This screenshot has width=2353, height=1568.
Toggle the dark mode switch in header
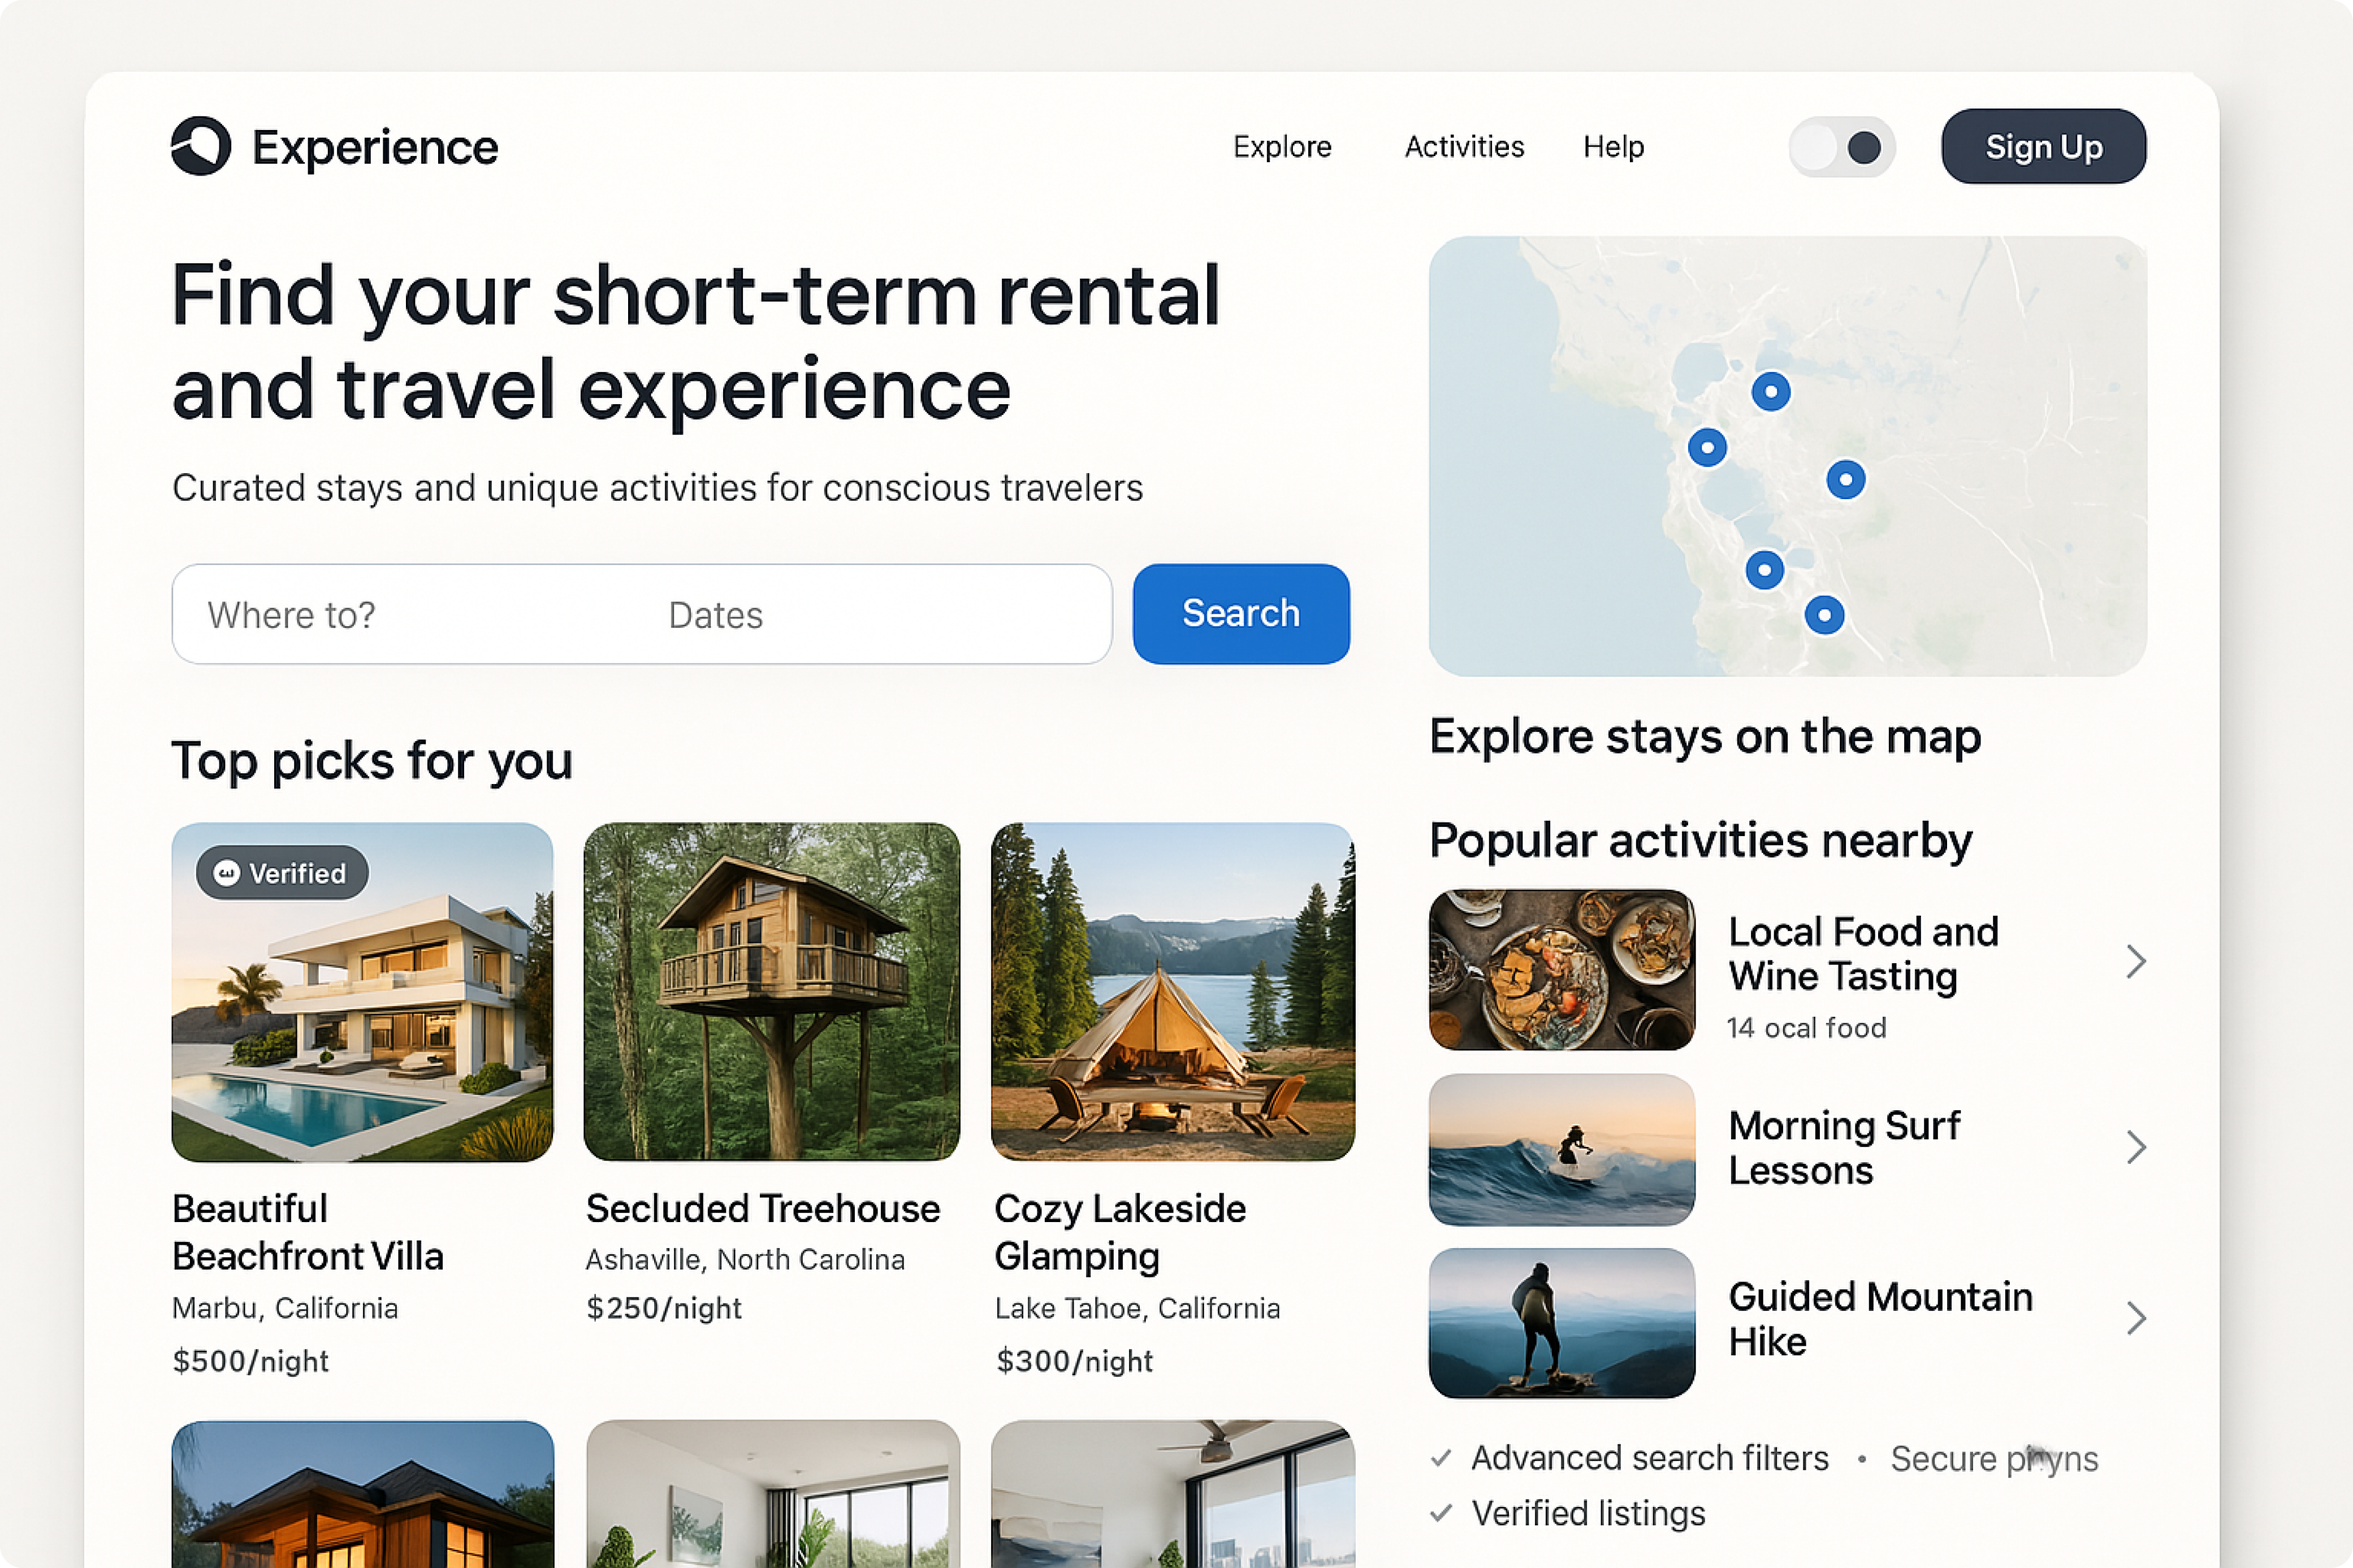point(1842,148)
